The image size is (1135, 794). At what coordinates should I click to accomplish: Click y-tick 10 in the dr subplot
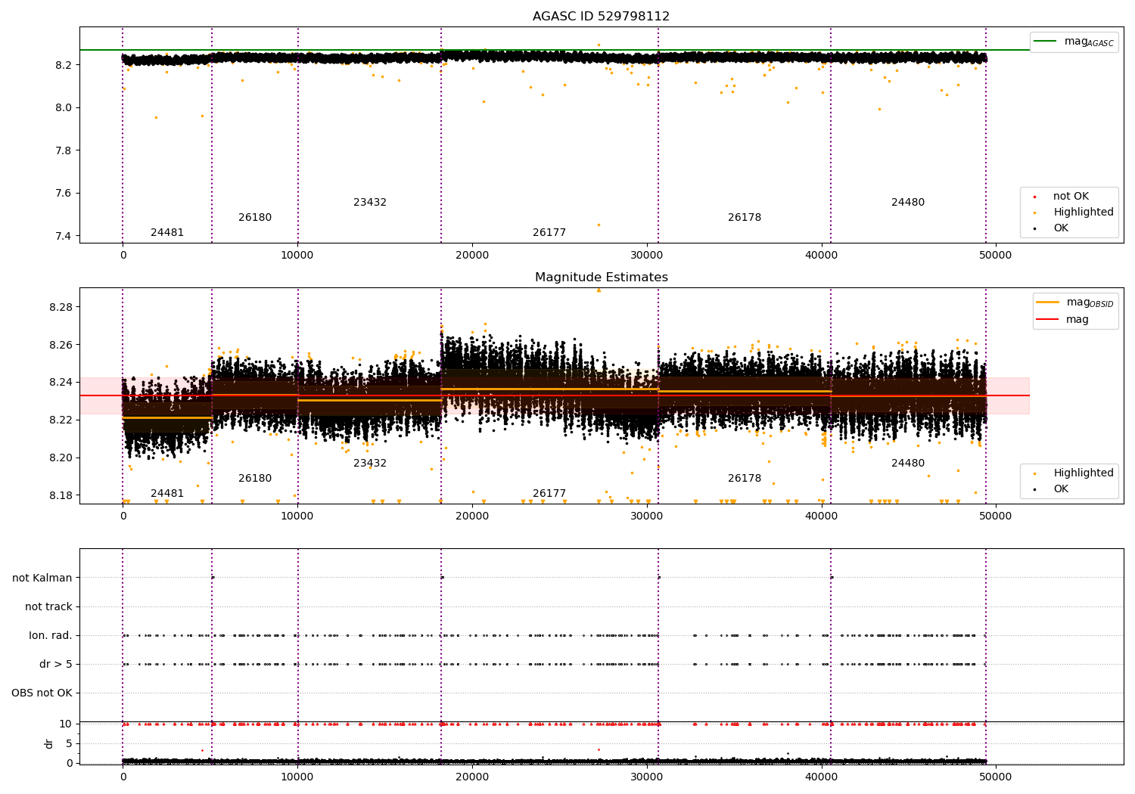coord(67,724)
